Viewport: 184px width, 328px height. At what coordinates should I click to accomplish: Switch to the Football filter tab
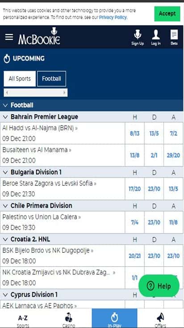[51, 79]
